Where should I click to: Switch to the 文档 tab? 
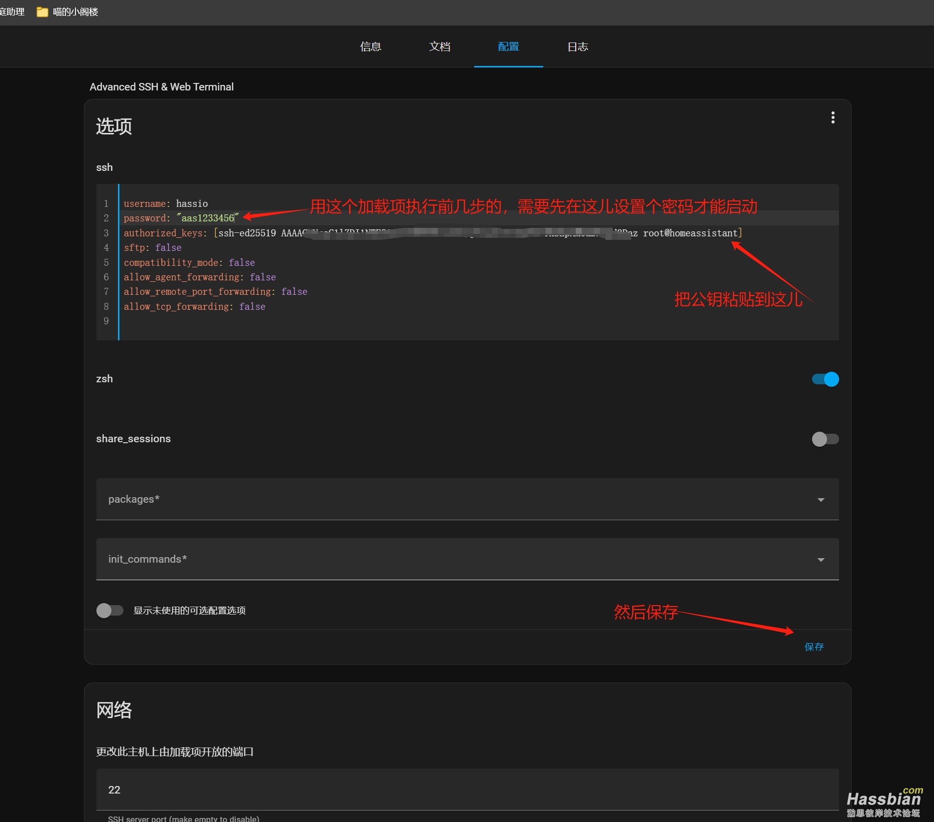pyautogui.click(x=440, y=46)
